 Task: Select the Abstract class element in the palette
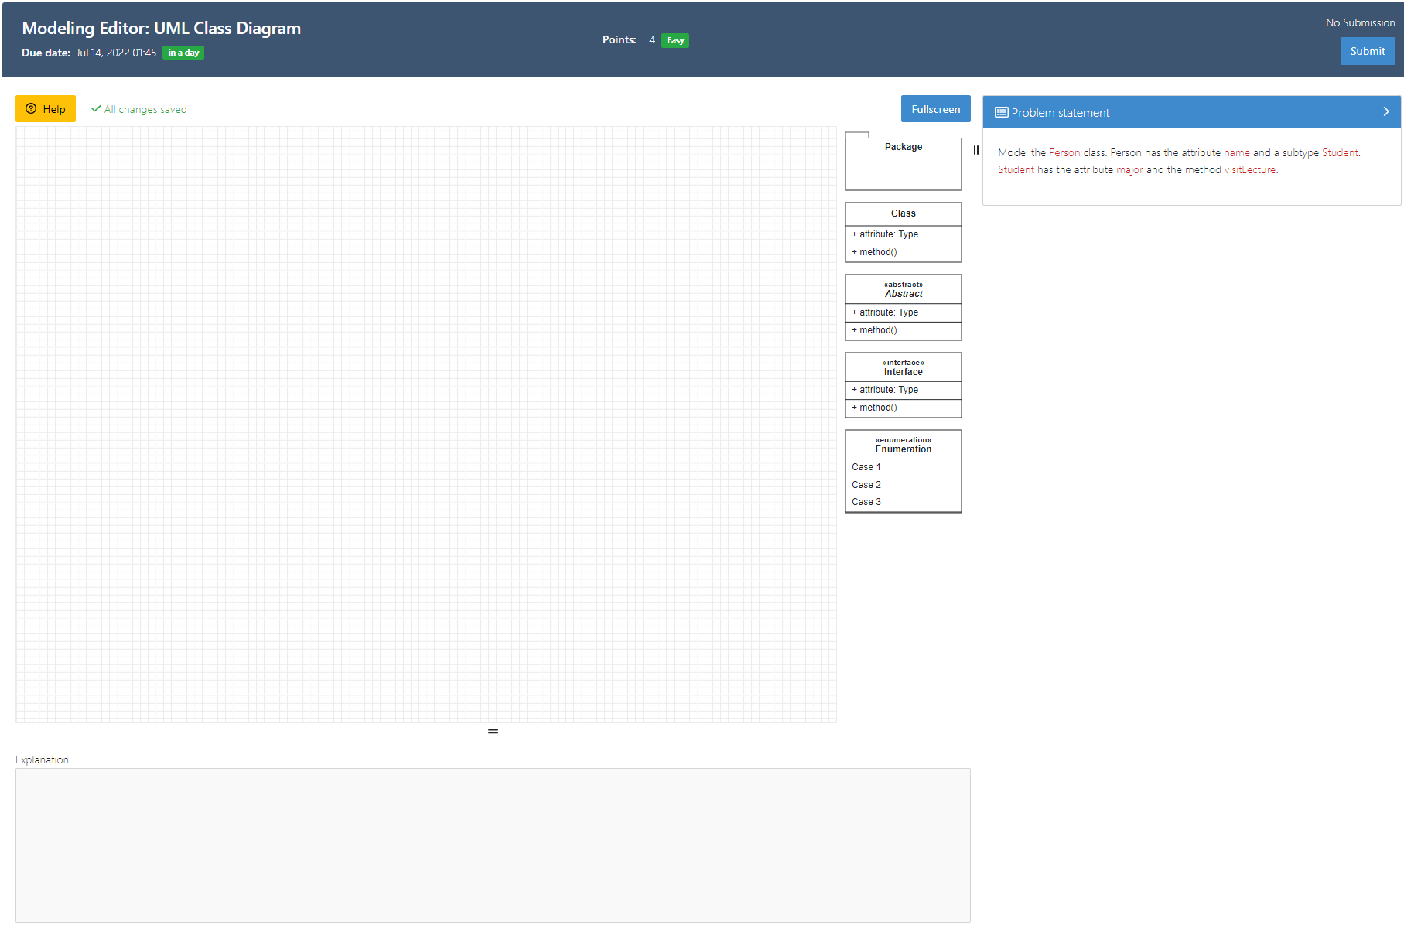coord(903,307)
